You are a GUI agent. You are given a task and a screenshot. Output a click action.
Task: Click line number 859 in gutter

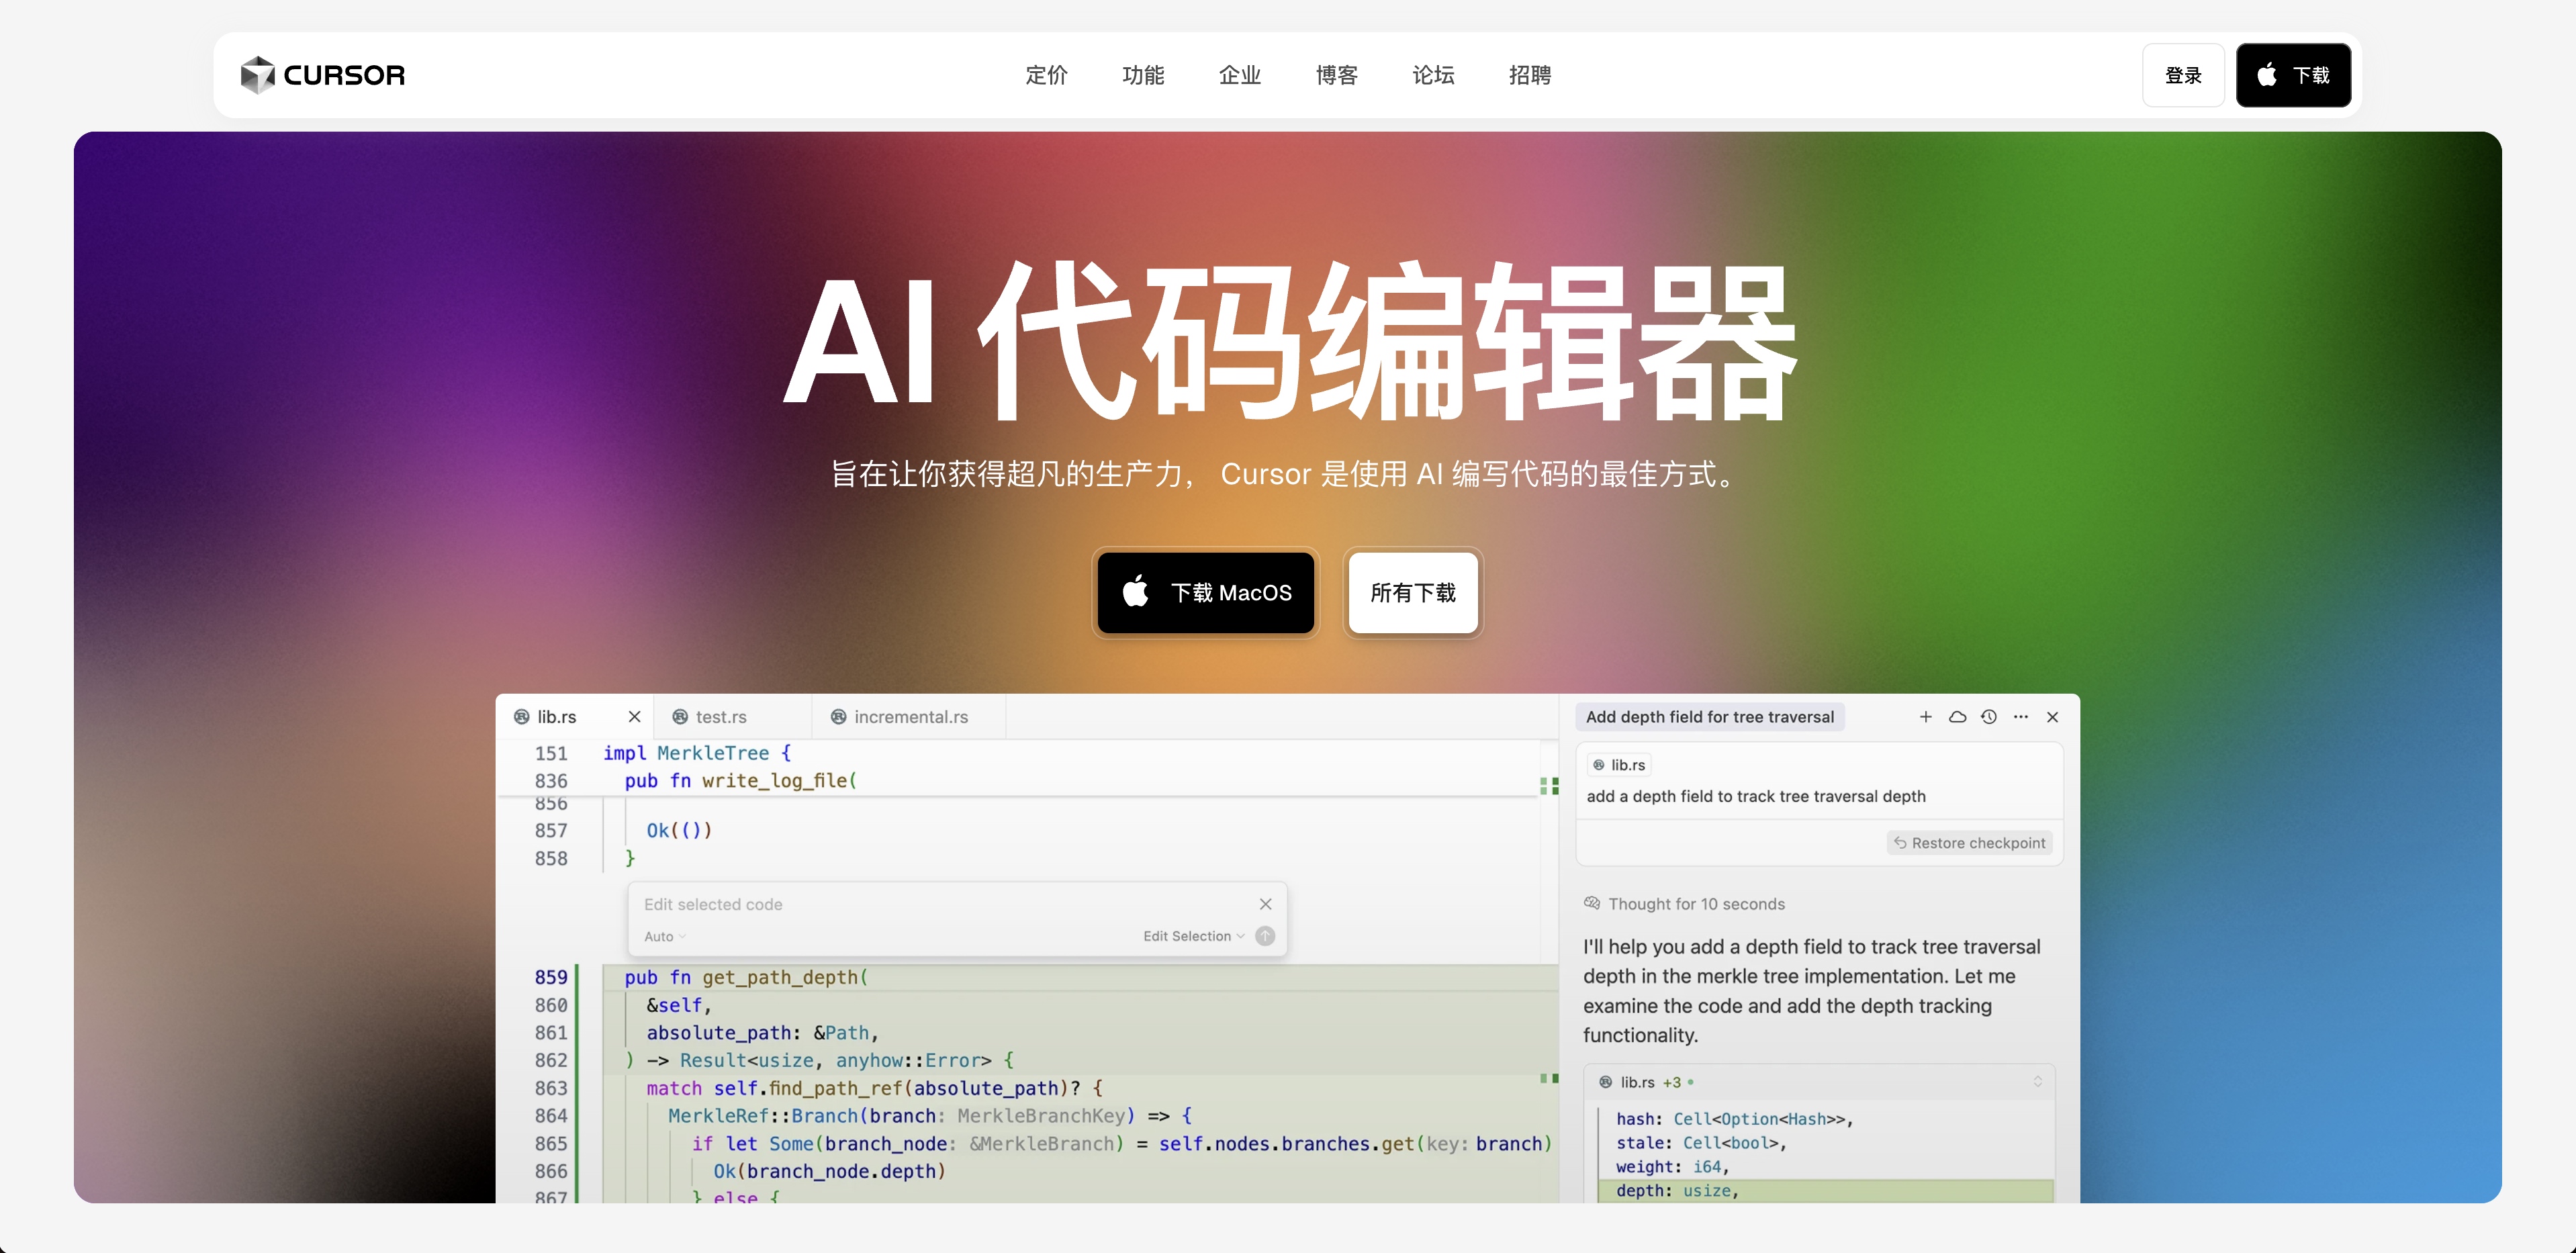pos(551,978)
